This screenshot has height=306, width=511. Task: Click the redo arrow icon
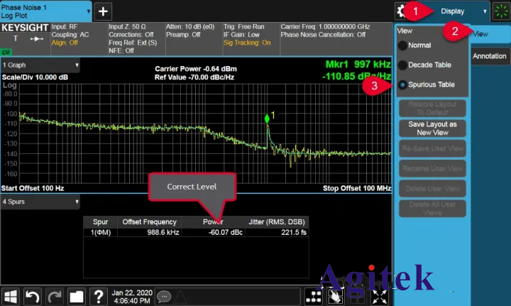[x=54, y=295]
